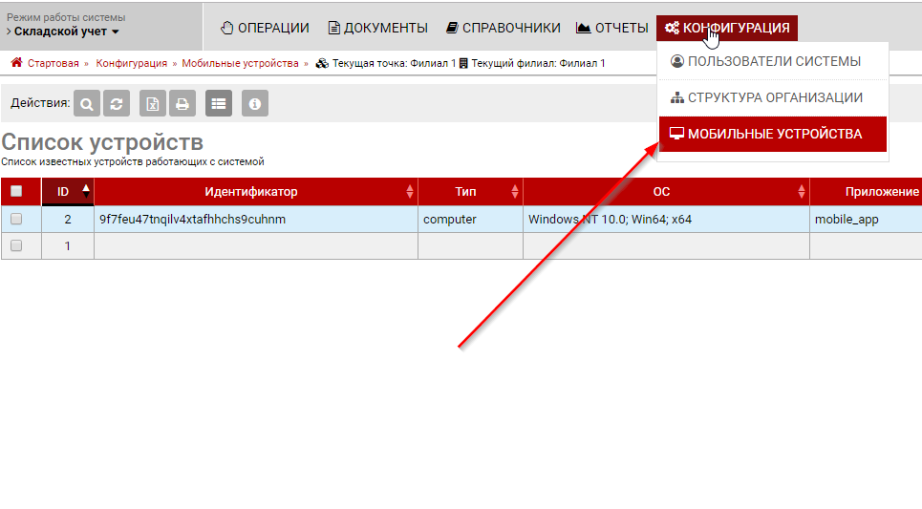Sort by Идентификатор column sort arrows
The width and height of the screenshot is (922, 509).
click(410, 191)
